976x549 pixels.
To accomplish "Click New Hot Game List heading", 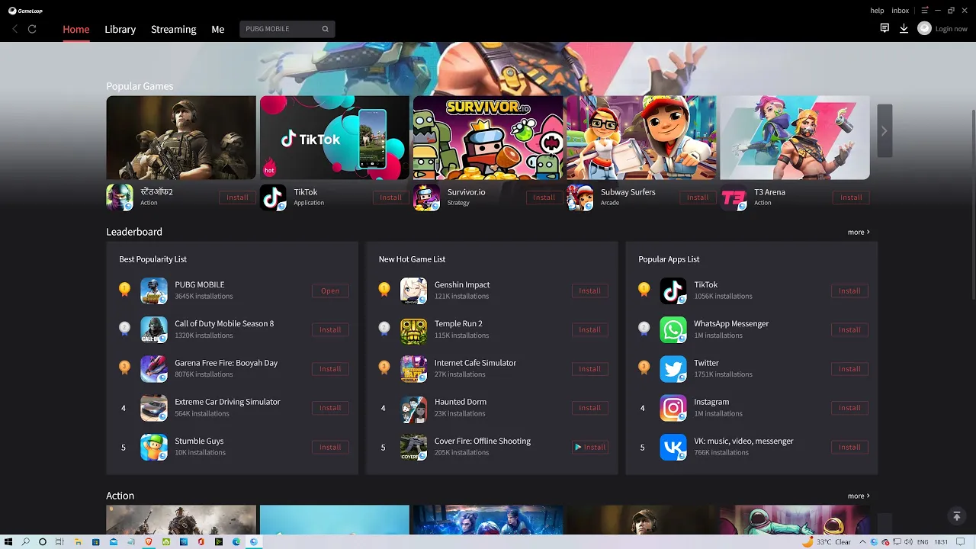I will tap(412, 259).
